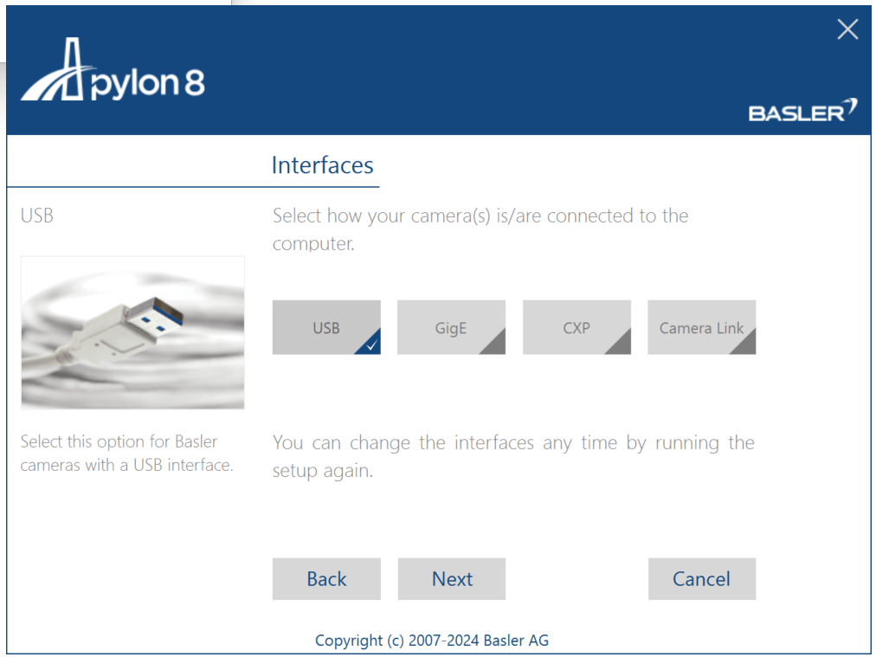Click the Basler brand logo

(802, 112)
